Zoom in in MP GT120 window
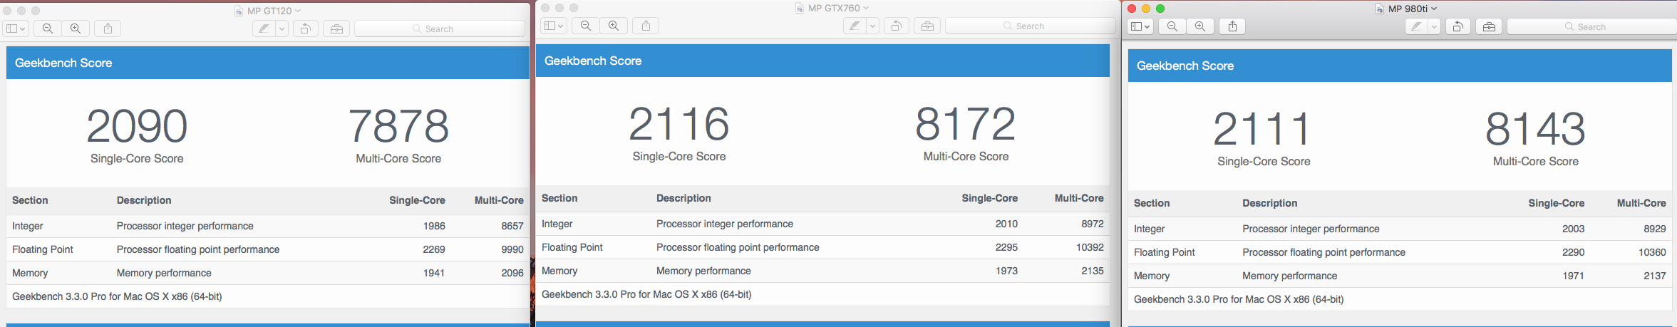1677x327 pixels. pyautogui.click(x=75, y=28)
